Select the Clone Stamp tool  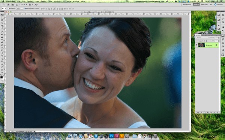tap(2, 37)
